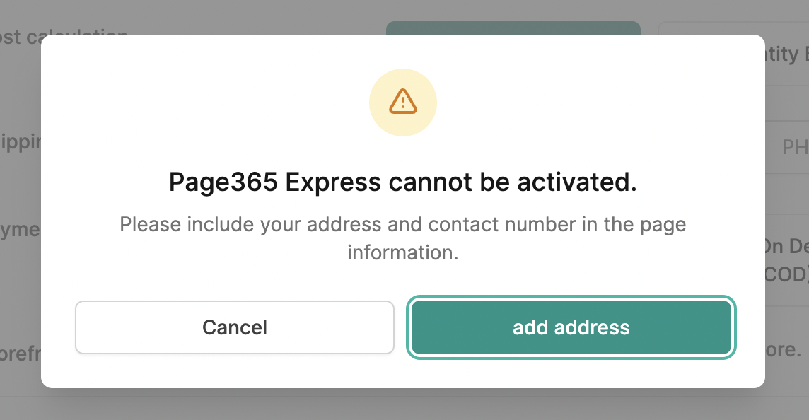Viewport: 809px width, 420px height.
Task: Click the cut-off "ippin" label on the left
Action: tap(21, 142)
